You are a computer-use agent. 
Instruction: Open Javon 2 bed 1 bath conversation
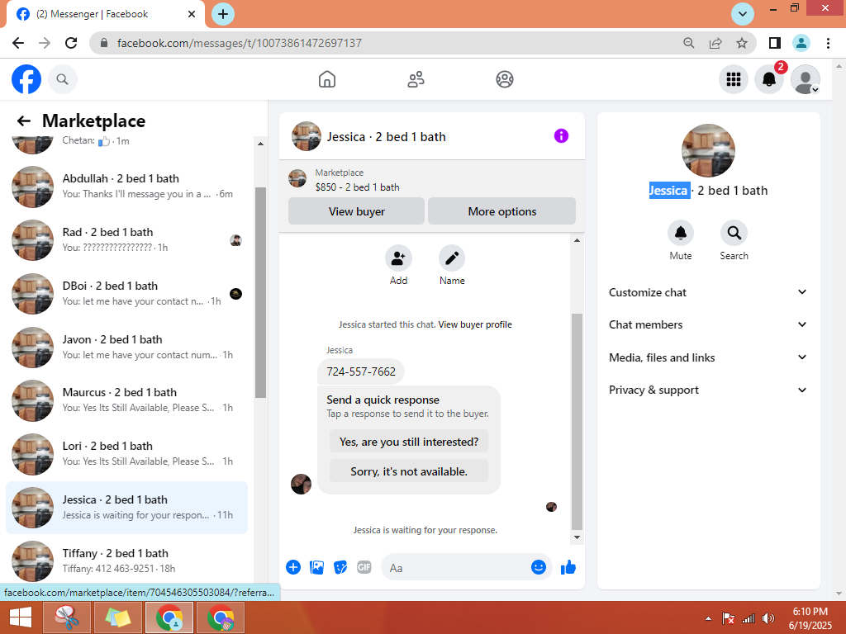tap(126, 348)
